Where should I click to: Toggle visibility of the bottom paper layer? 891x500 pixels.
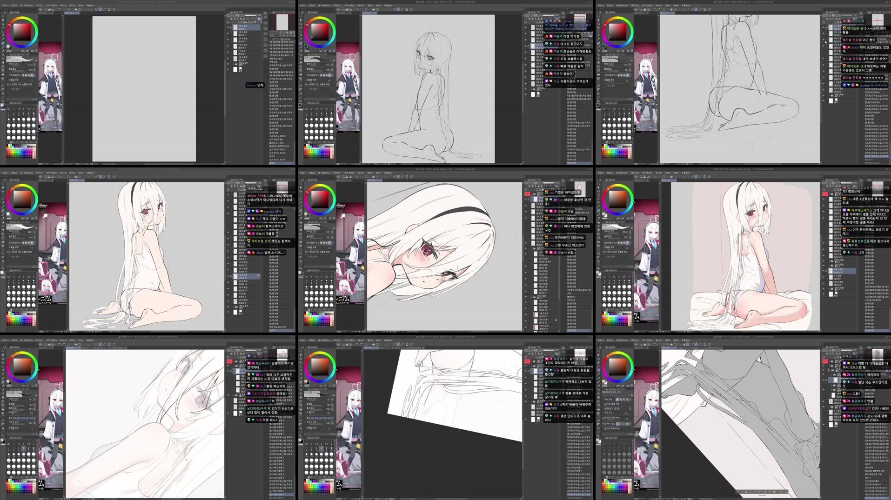(228, 69)
